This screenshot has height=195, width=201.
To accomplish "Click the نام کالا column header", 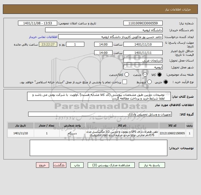I will click(122, 125).
